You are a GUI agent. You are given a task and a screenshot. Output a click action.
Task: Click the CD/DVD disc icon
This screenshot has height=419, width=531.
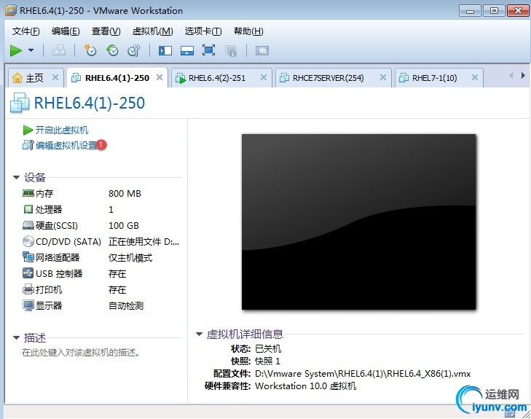click(x=28, y=241)
